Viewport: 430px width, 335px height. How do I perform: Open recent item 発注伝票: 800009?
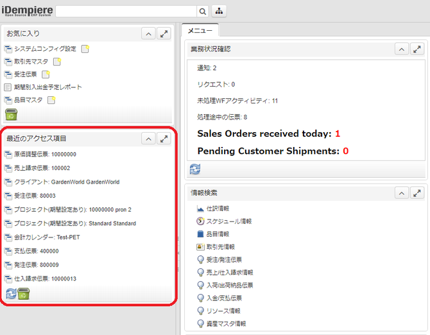tap(36, 265)
